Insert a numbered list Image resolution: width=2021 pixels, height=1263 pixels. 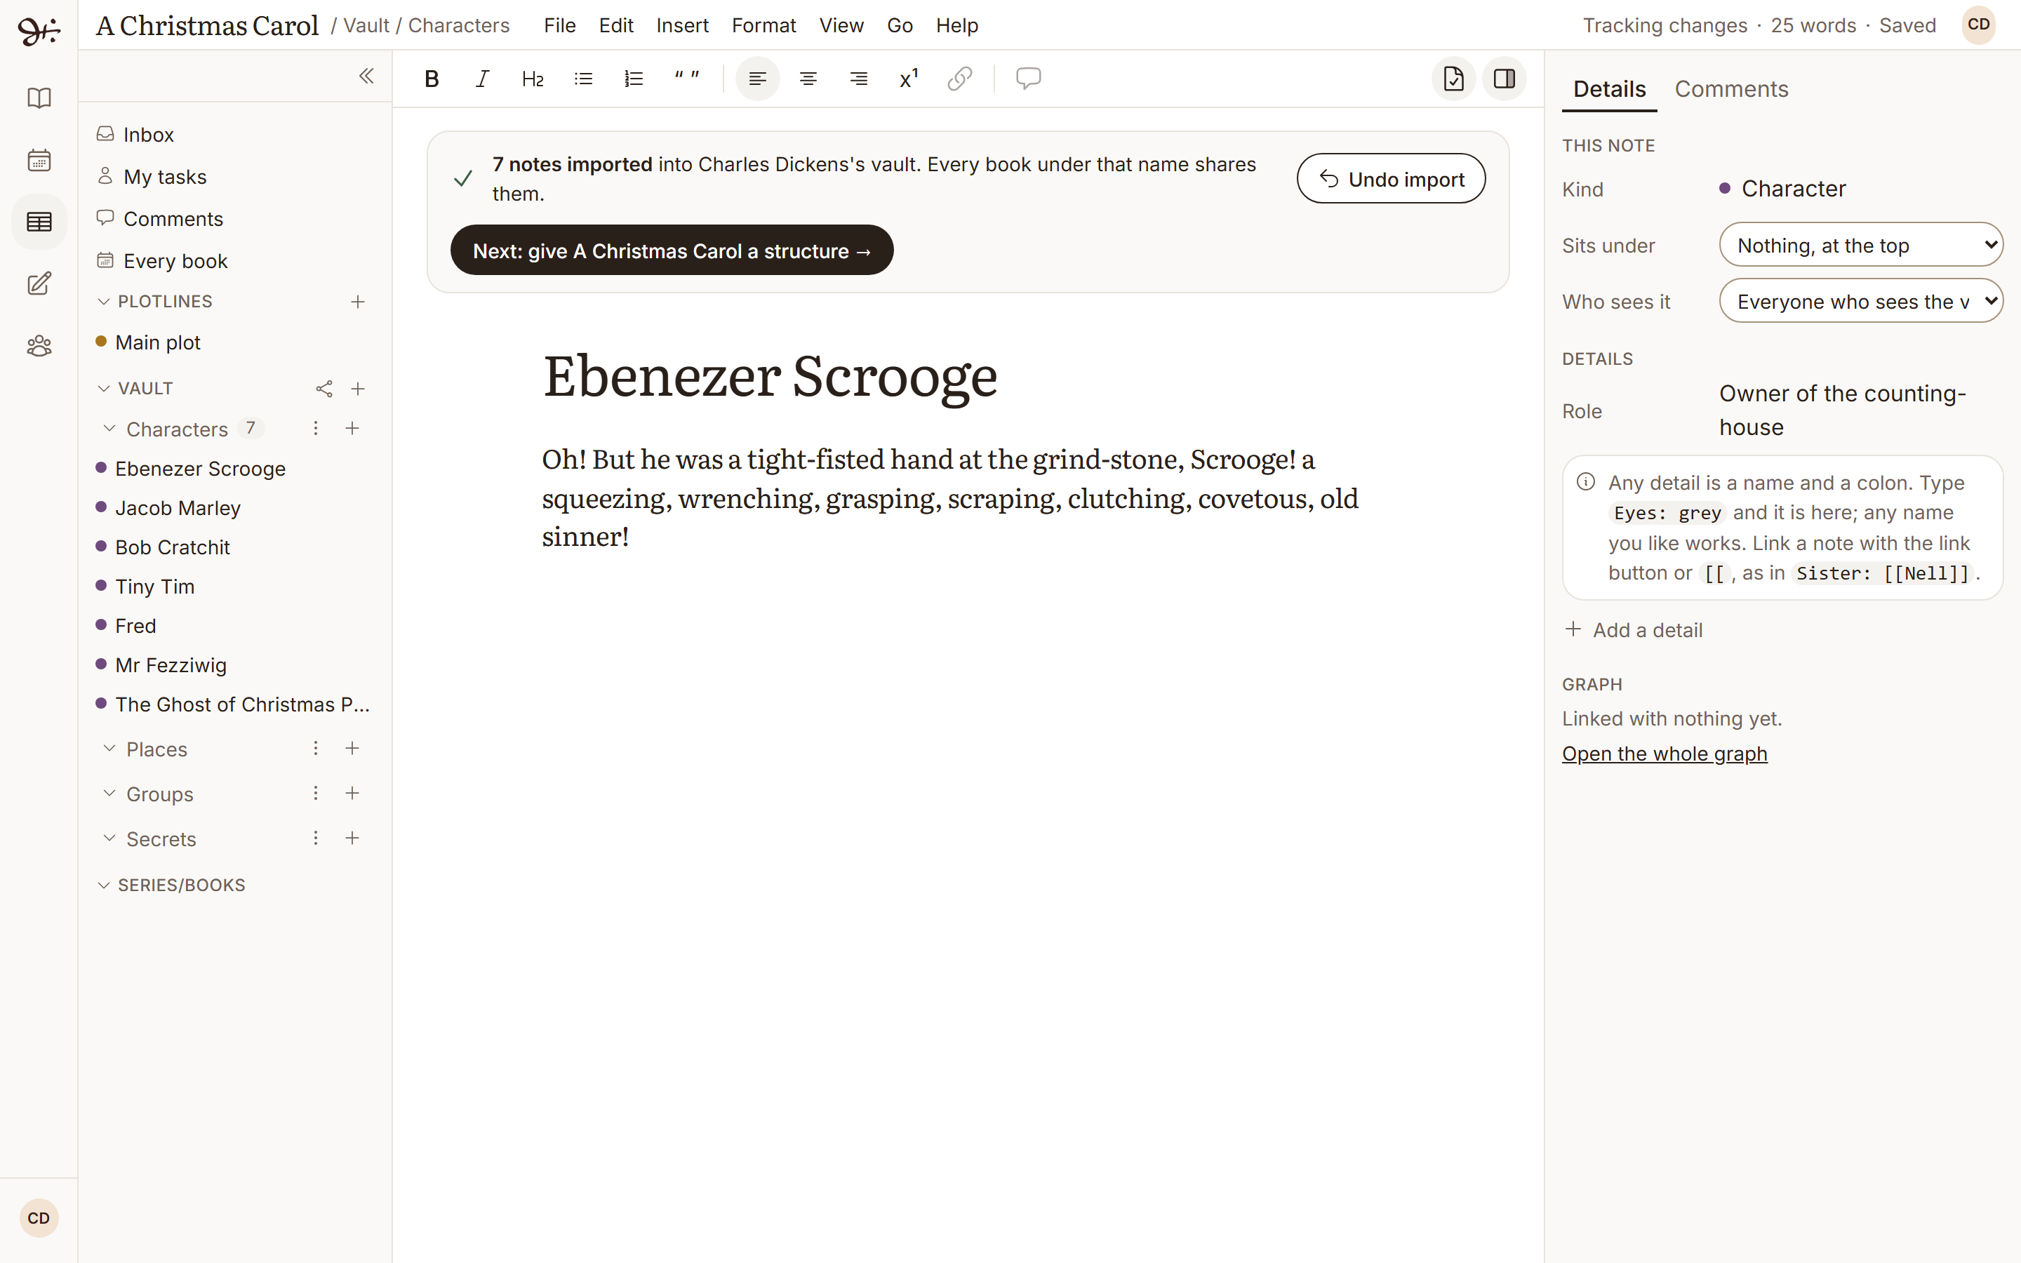634,79
